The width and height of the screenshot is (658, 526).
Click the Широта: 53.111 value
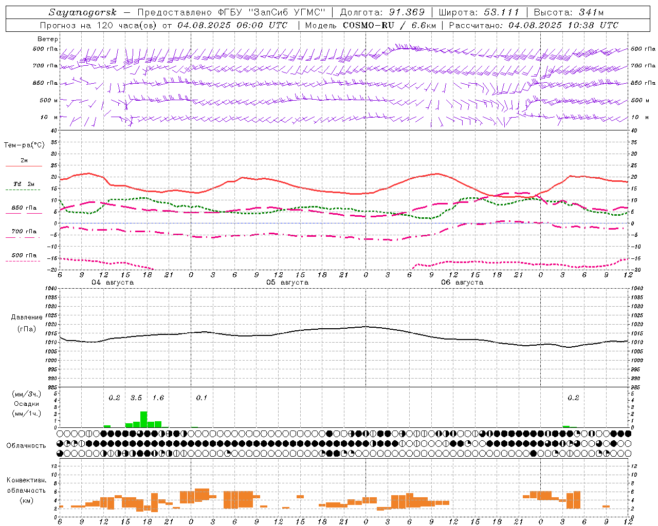(x=479, y=12)
